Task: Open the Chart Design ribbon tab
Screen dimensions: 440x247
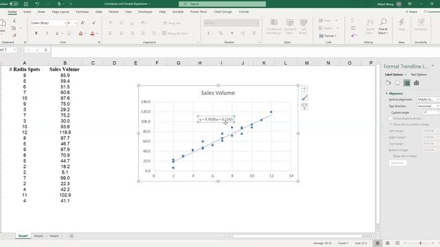Action: (x=223, y=12)
